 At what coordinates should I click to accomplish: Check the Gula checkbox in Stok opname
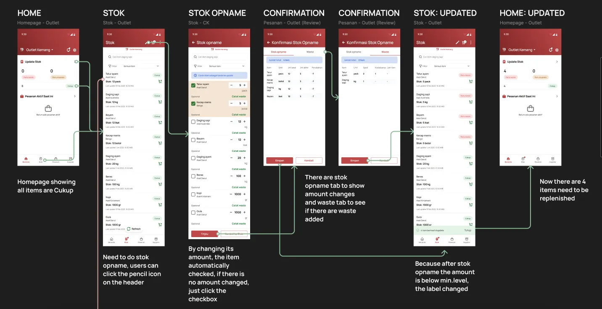click(193, 213)
